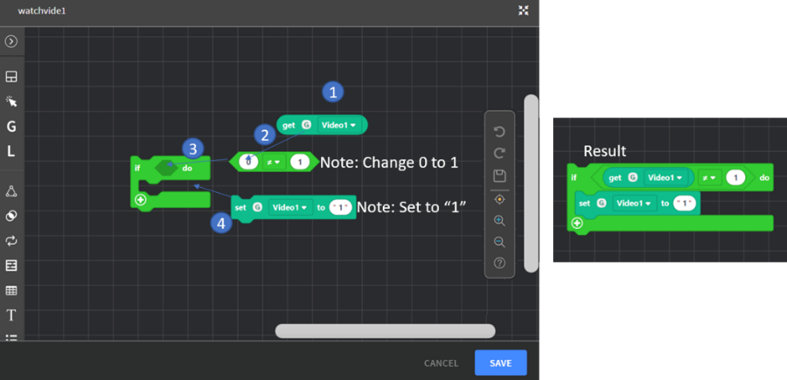Image resolution: width=787 pixels, height=380 pixels.
Task: Click the save disk icon in canvas toolbar
Action: (499, 175)
